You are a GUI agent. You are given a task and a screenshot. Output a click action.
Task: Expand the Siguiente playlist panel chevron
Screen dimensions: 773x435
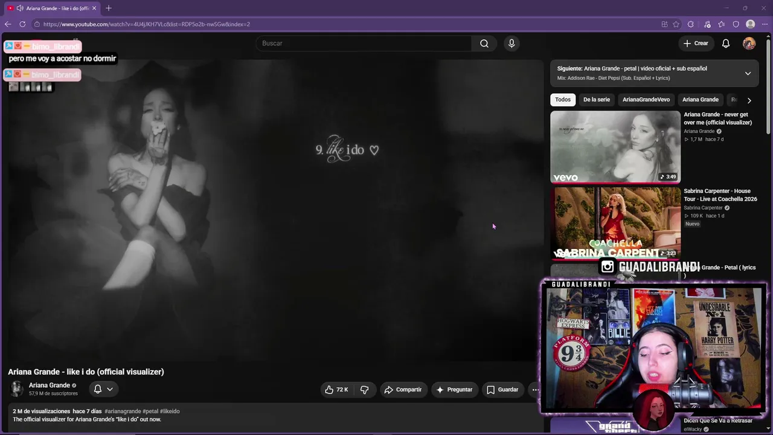tap(748, 73)
